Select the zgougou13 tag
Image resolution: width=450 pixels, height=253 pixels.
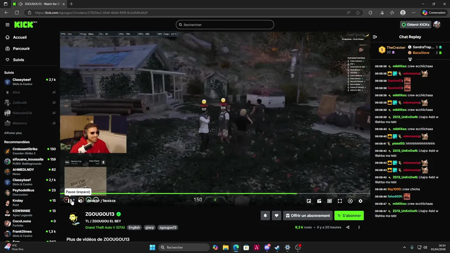point(168,227)
